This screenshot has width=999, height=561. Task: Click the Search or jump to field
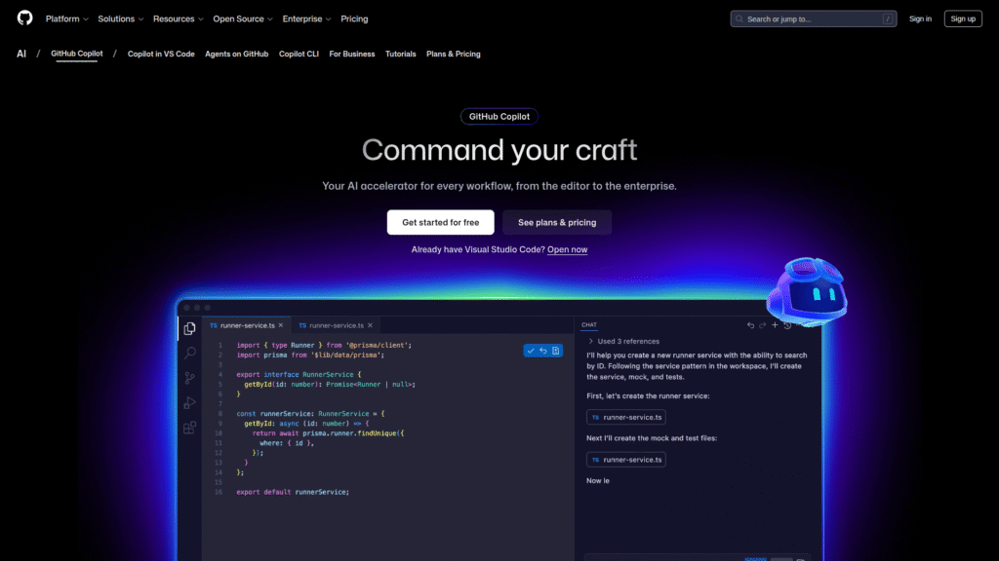pos(813,18)
